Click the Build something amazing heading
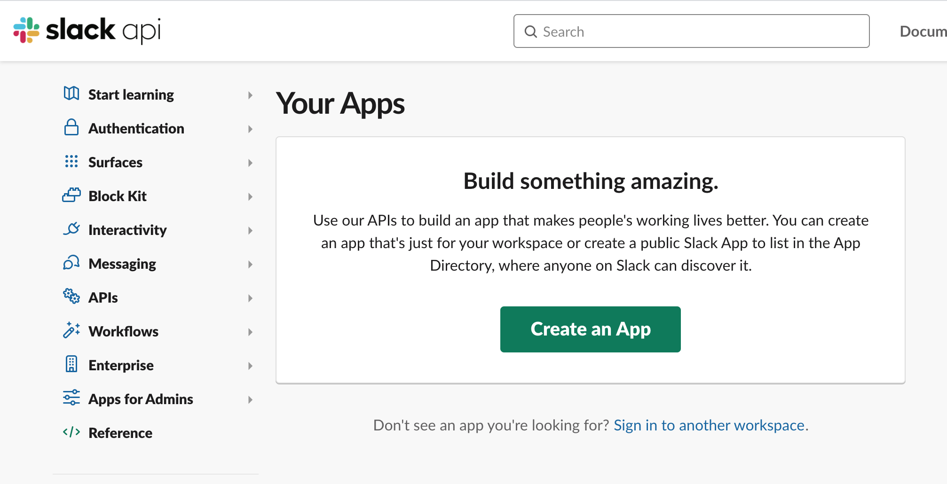947x484 pixels. point(591,181)
